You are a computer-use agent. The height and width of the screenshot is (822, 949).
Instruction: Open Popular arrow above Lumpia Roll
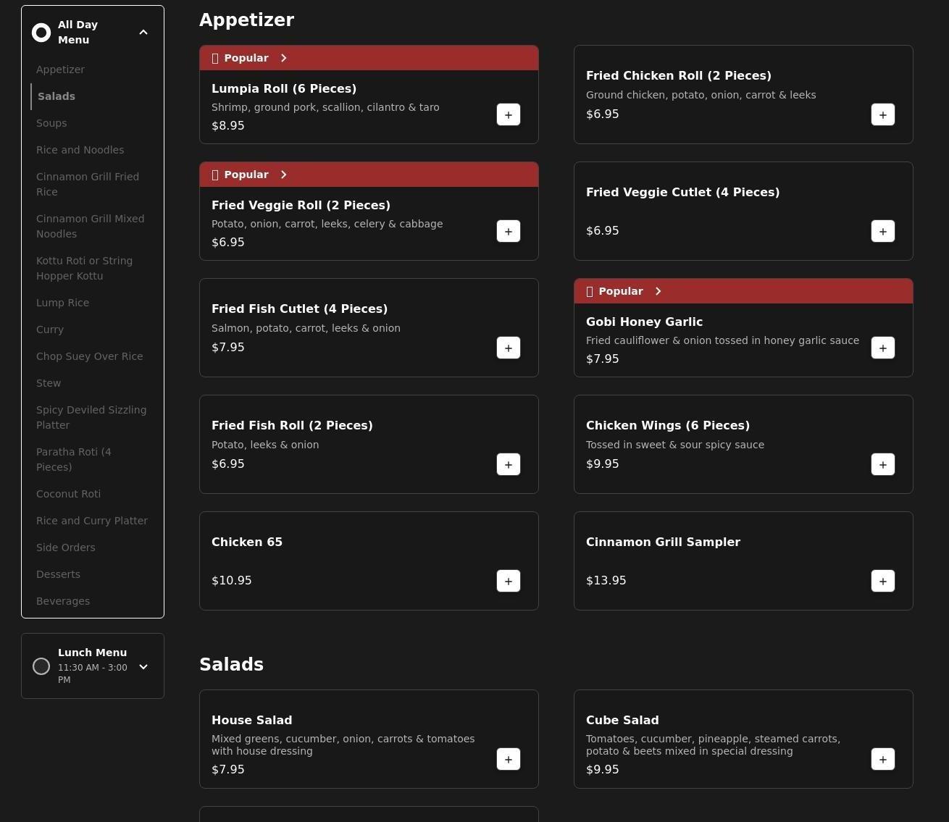tap(284, 58)
